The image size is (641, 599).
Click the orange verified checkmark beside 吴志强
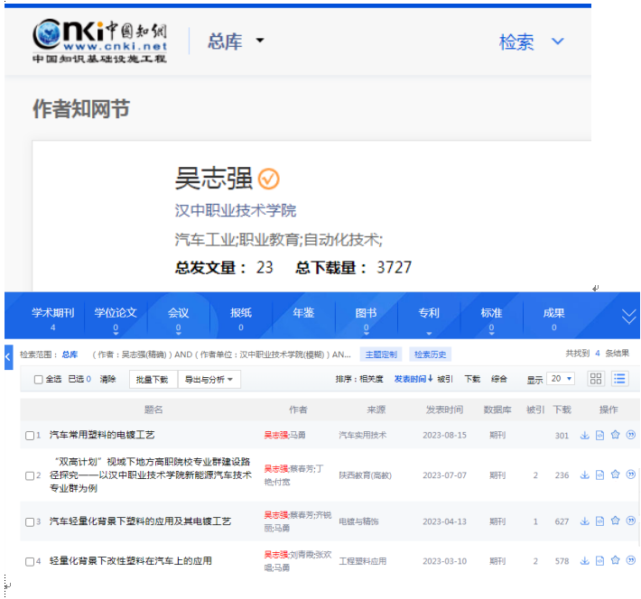[x=268, y=179]
